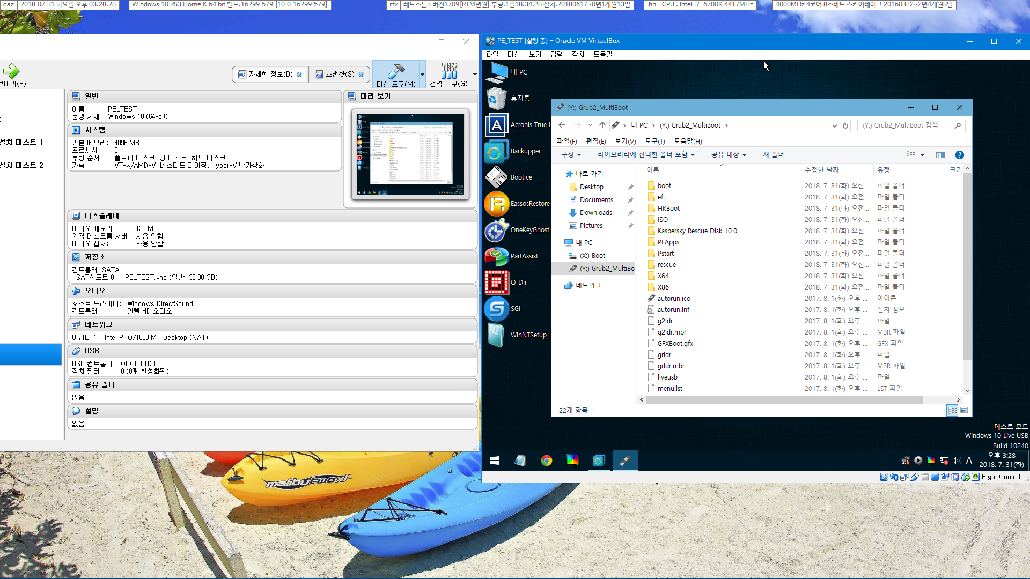
Task: Toggle the Explorer preview pane button
Action: tap(940, 155)
